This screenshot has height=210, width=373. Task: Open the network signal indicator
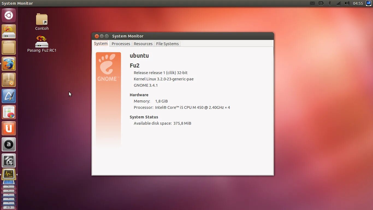tap(338, 3)
